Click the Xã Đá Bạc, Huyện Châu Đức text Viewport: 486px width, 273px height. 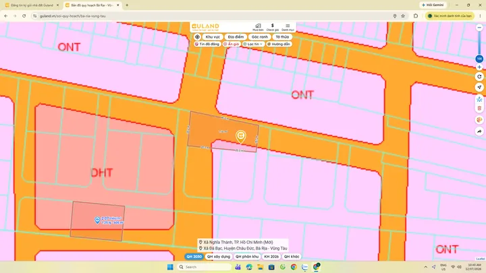[x=245, y=248]
